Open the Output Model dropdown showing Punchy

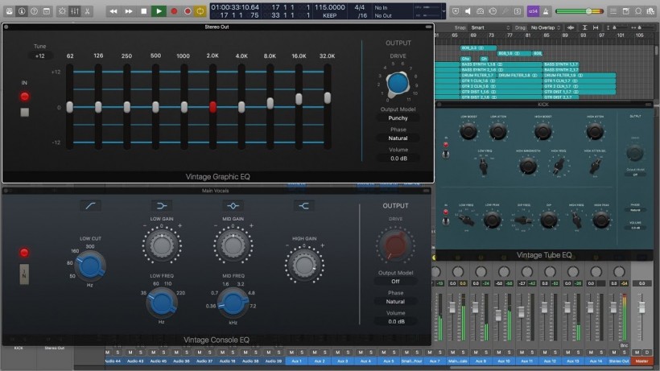(x=398, y=118)
